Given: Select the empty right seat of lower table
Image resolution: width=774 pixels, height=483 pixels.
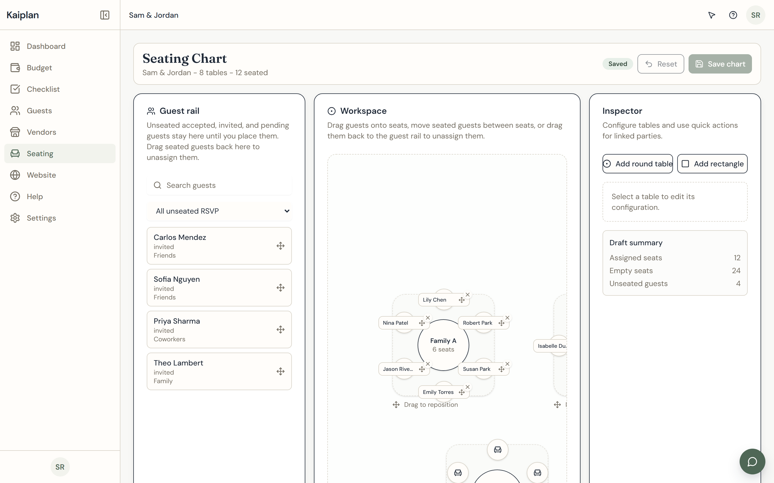Looking at the screenshot, I should 537,473.
